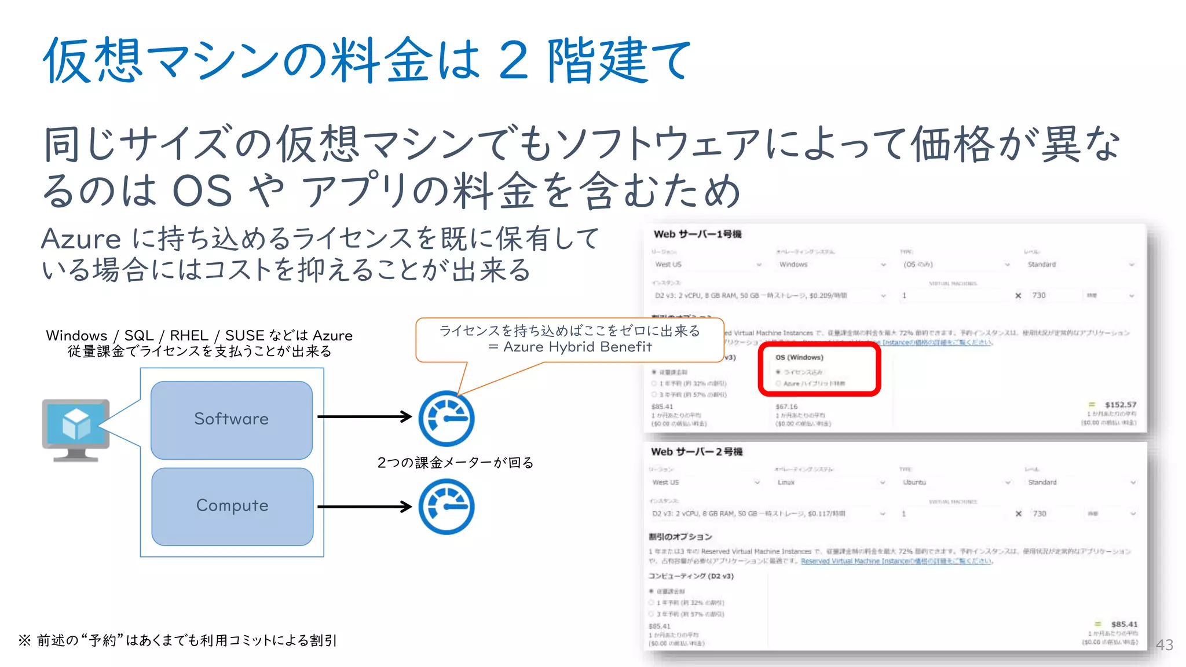Open hours unit dropdown for Web server 1

[x=1110, y=295]
